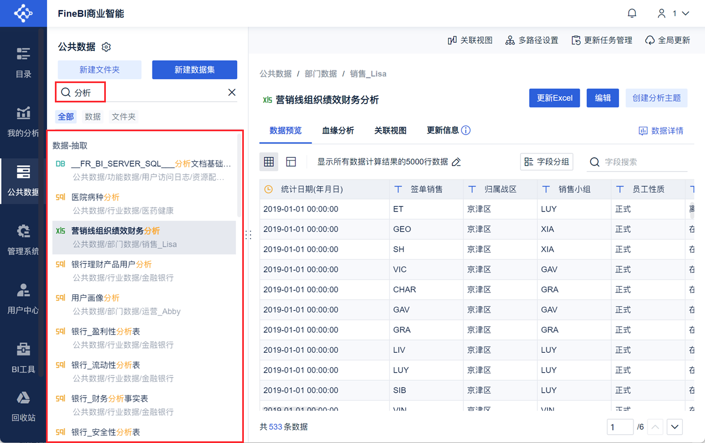Click the 销售小组 column header
The height and width of the screenshot is (443, 705).
(574, 189)
